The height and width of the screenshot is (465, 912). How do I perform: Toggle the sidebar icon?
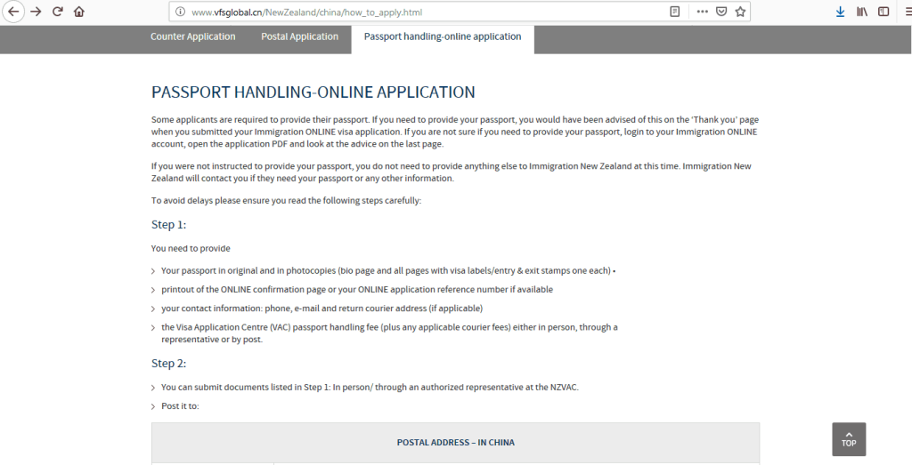[x=883, y=12]
